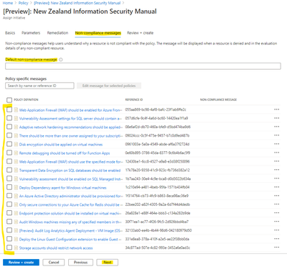Select reference ID 34c877ad for Storage accounts
Viewport: 287px width, 267px height.
158,248
